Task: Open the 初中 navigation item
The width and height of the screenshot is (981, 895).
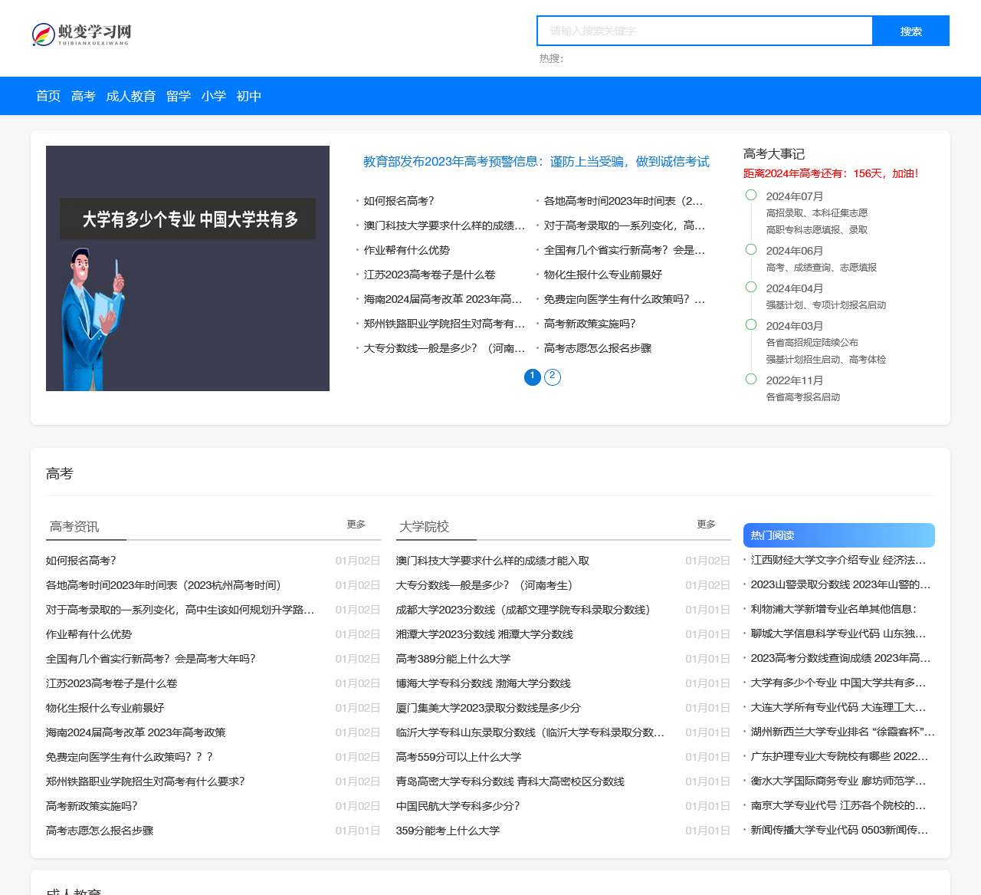Action: 249,96
